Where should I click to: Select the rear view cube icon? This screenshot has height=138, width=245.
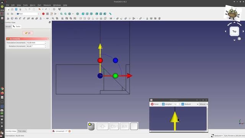click(97, 14)
